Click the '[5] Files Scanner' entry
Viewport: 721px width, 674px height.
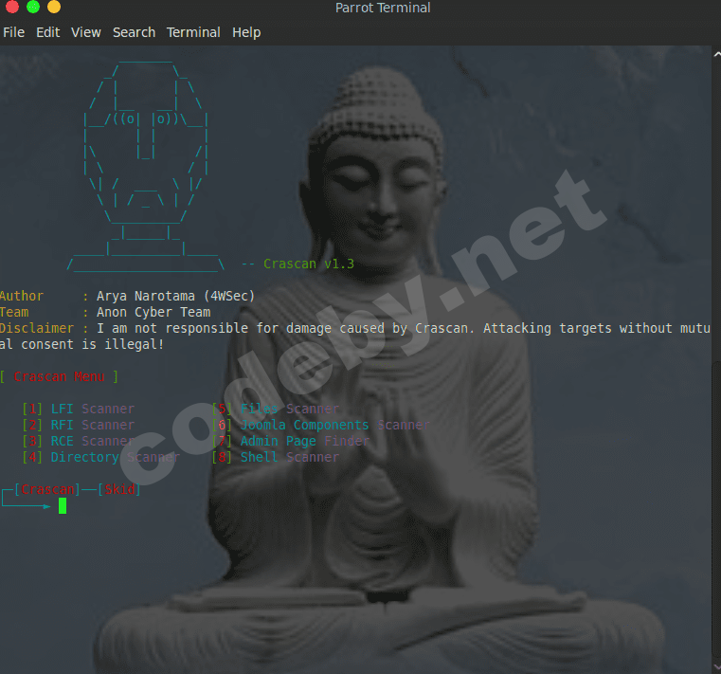(276, 409)
